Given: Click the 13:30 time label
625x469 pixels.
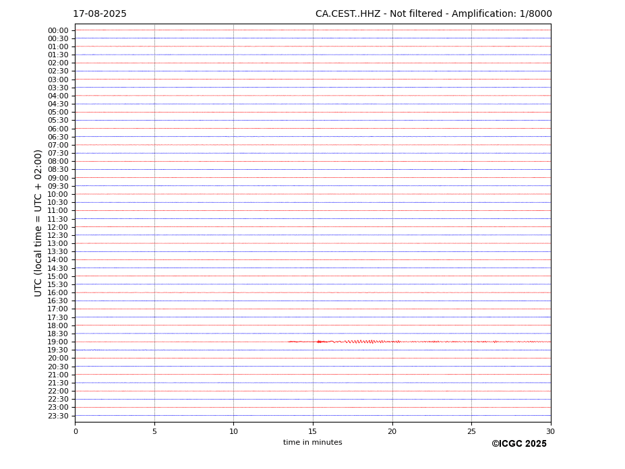Looking at the screenshot, I should click(x=58, y=252).
